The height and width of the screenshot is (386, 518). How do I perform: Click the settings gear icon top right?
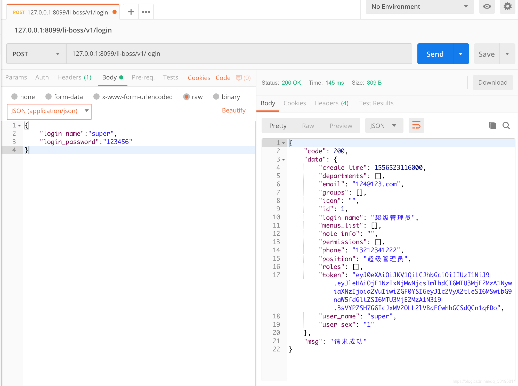click(507, 6)
